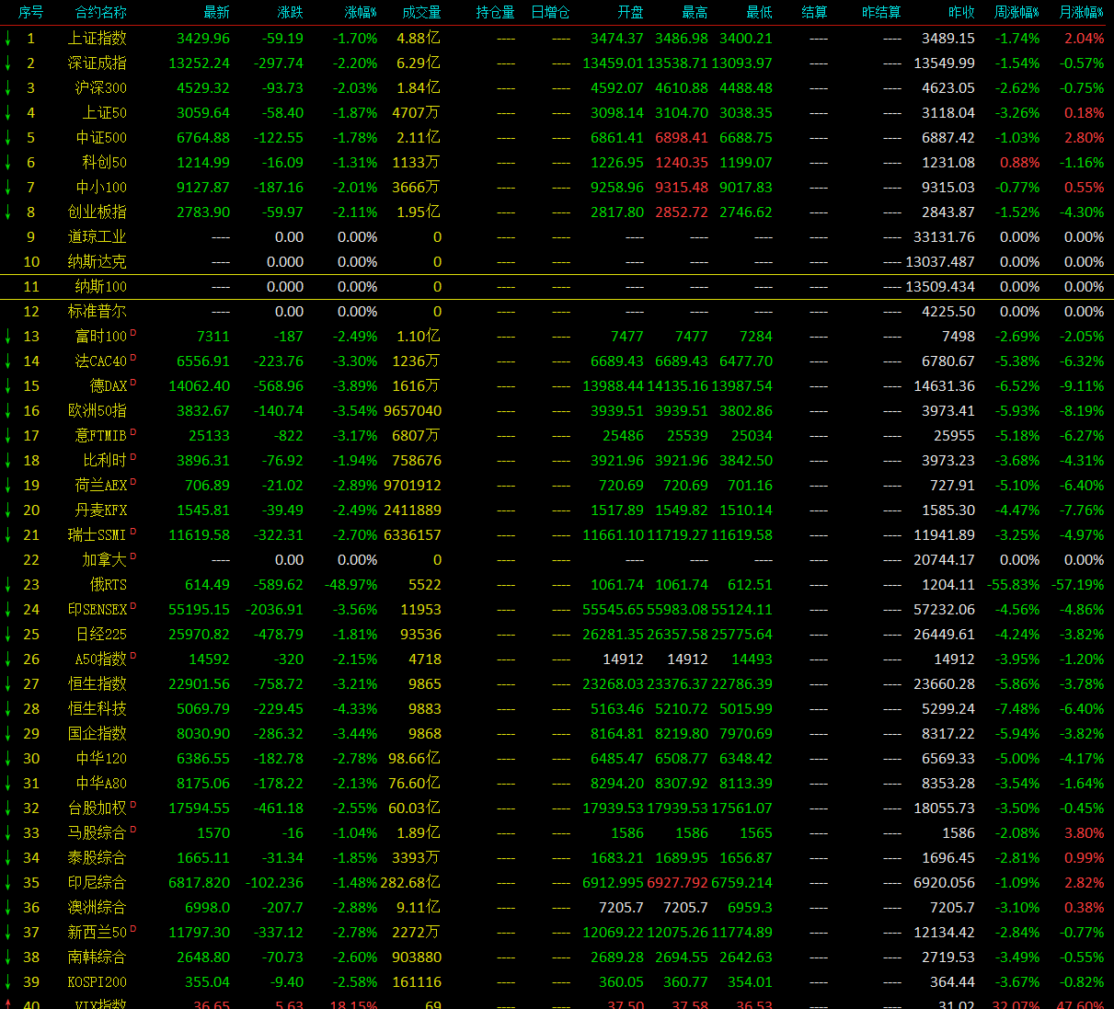The image size is (1114, 1009).
Task: Select the KOSPI200 contract name
Action: 97,982
